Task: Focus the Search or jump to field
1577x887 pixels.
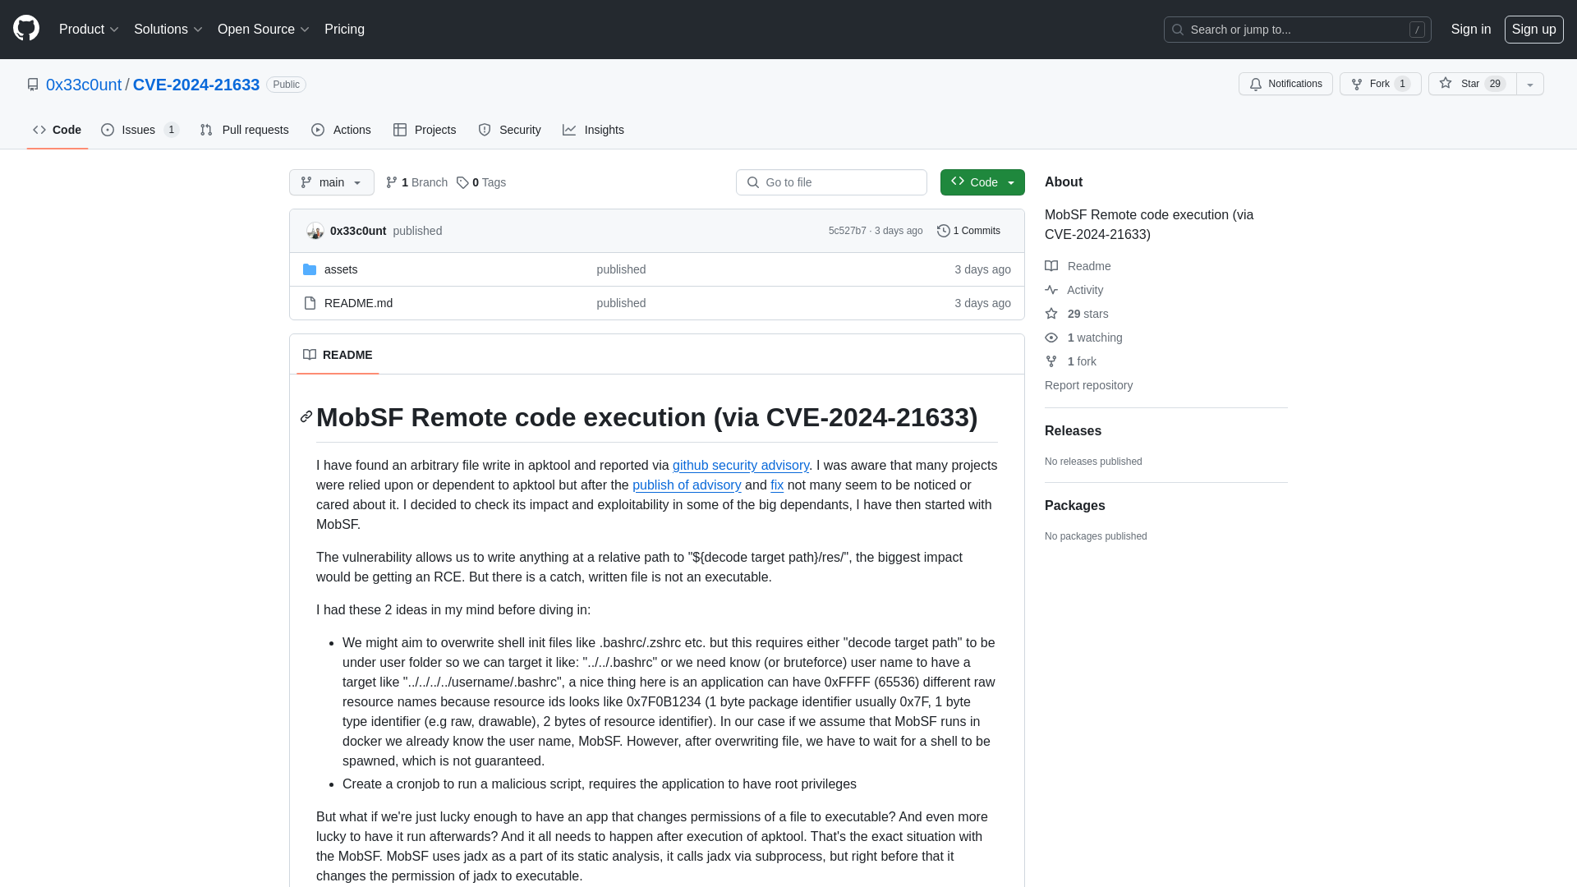Action: (1297, 30)
